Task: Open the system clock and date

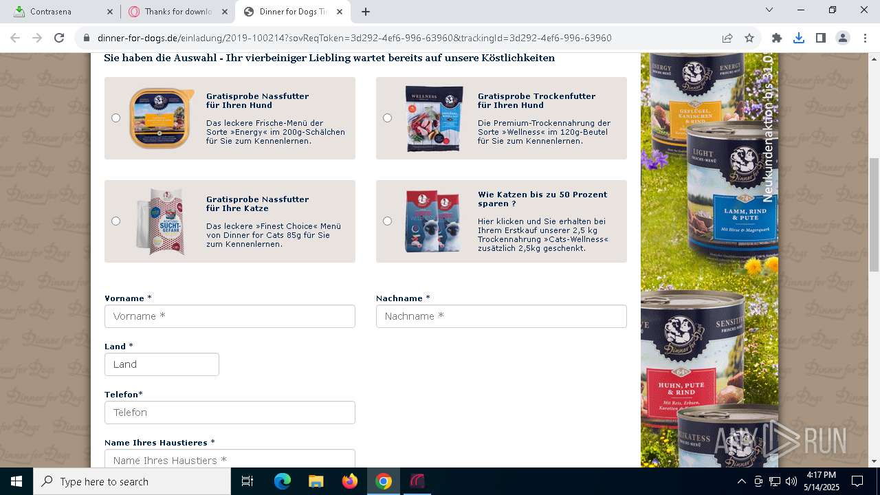Action: point(821,481)
